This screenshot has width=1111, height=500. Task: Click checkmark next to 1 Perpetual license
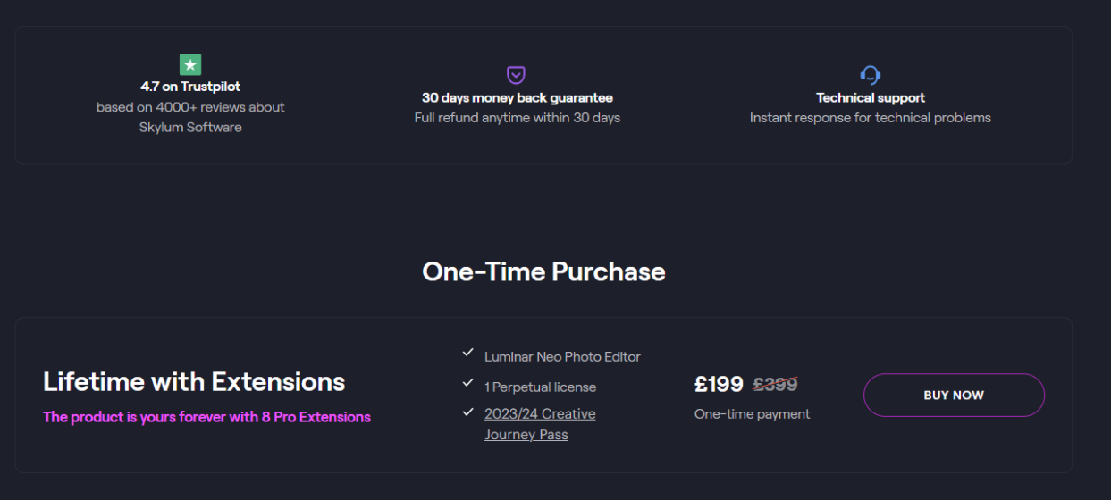click(467, 383)
